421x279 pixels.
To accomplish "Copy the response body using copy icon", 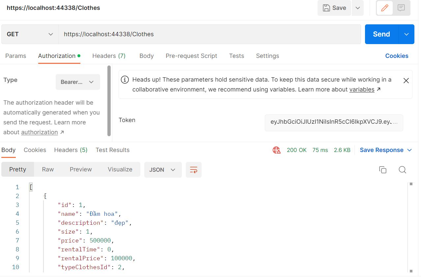I will point(382,169).
